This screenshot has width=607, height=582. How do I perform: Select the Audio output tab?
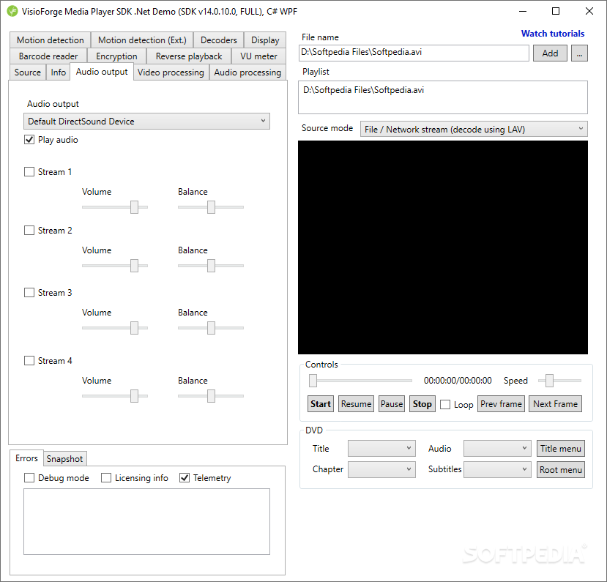pos(102,72)
